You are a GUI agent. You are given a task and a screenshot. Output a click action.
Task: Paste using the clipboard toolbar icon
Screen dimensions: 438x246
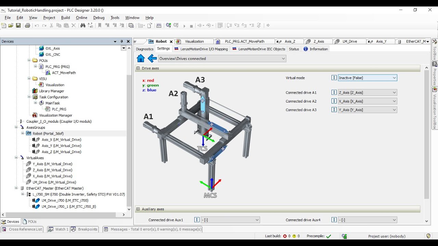tap(66, 25)
